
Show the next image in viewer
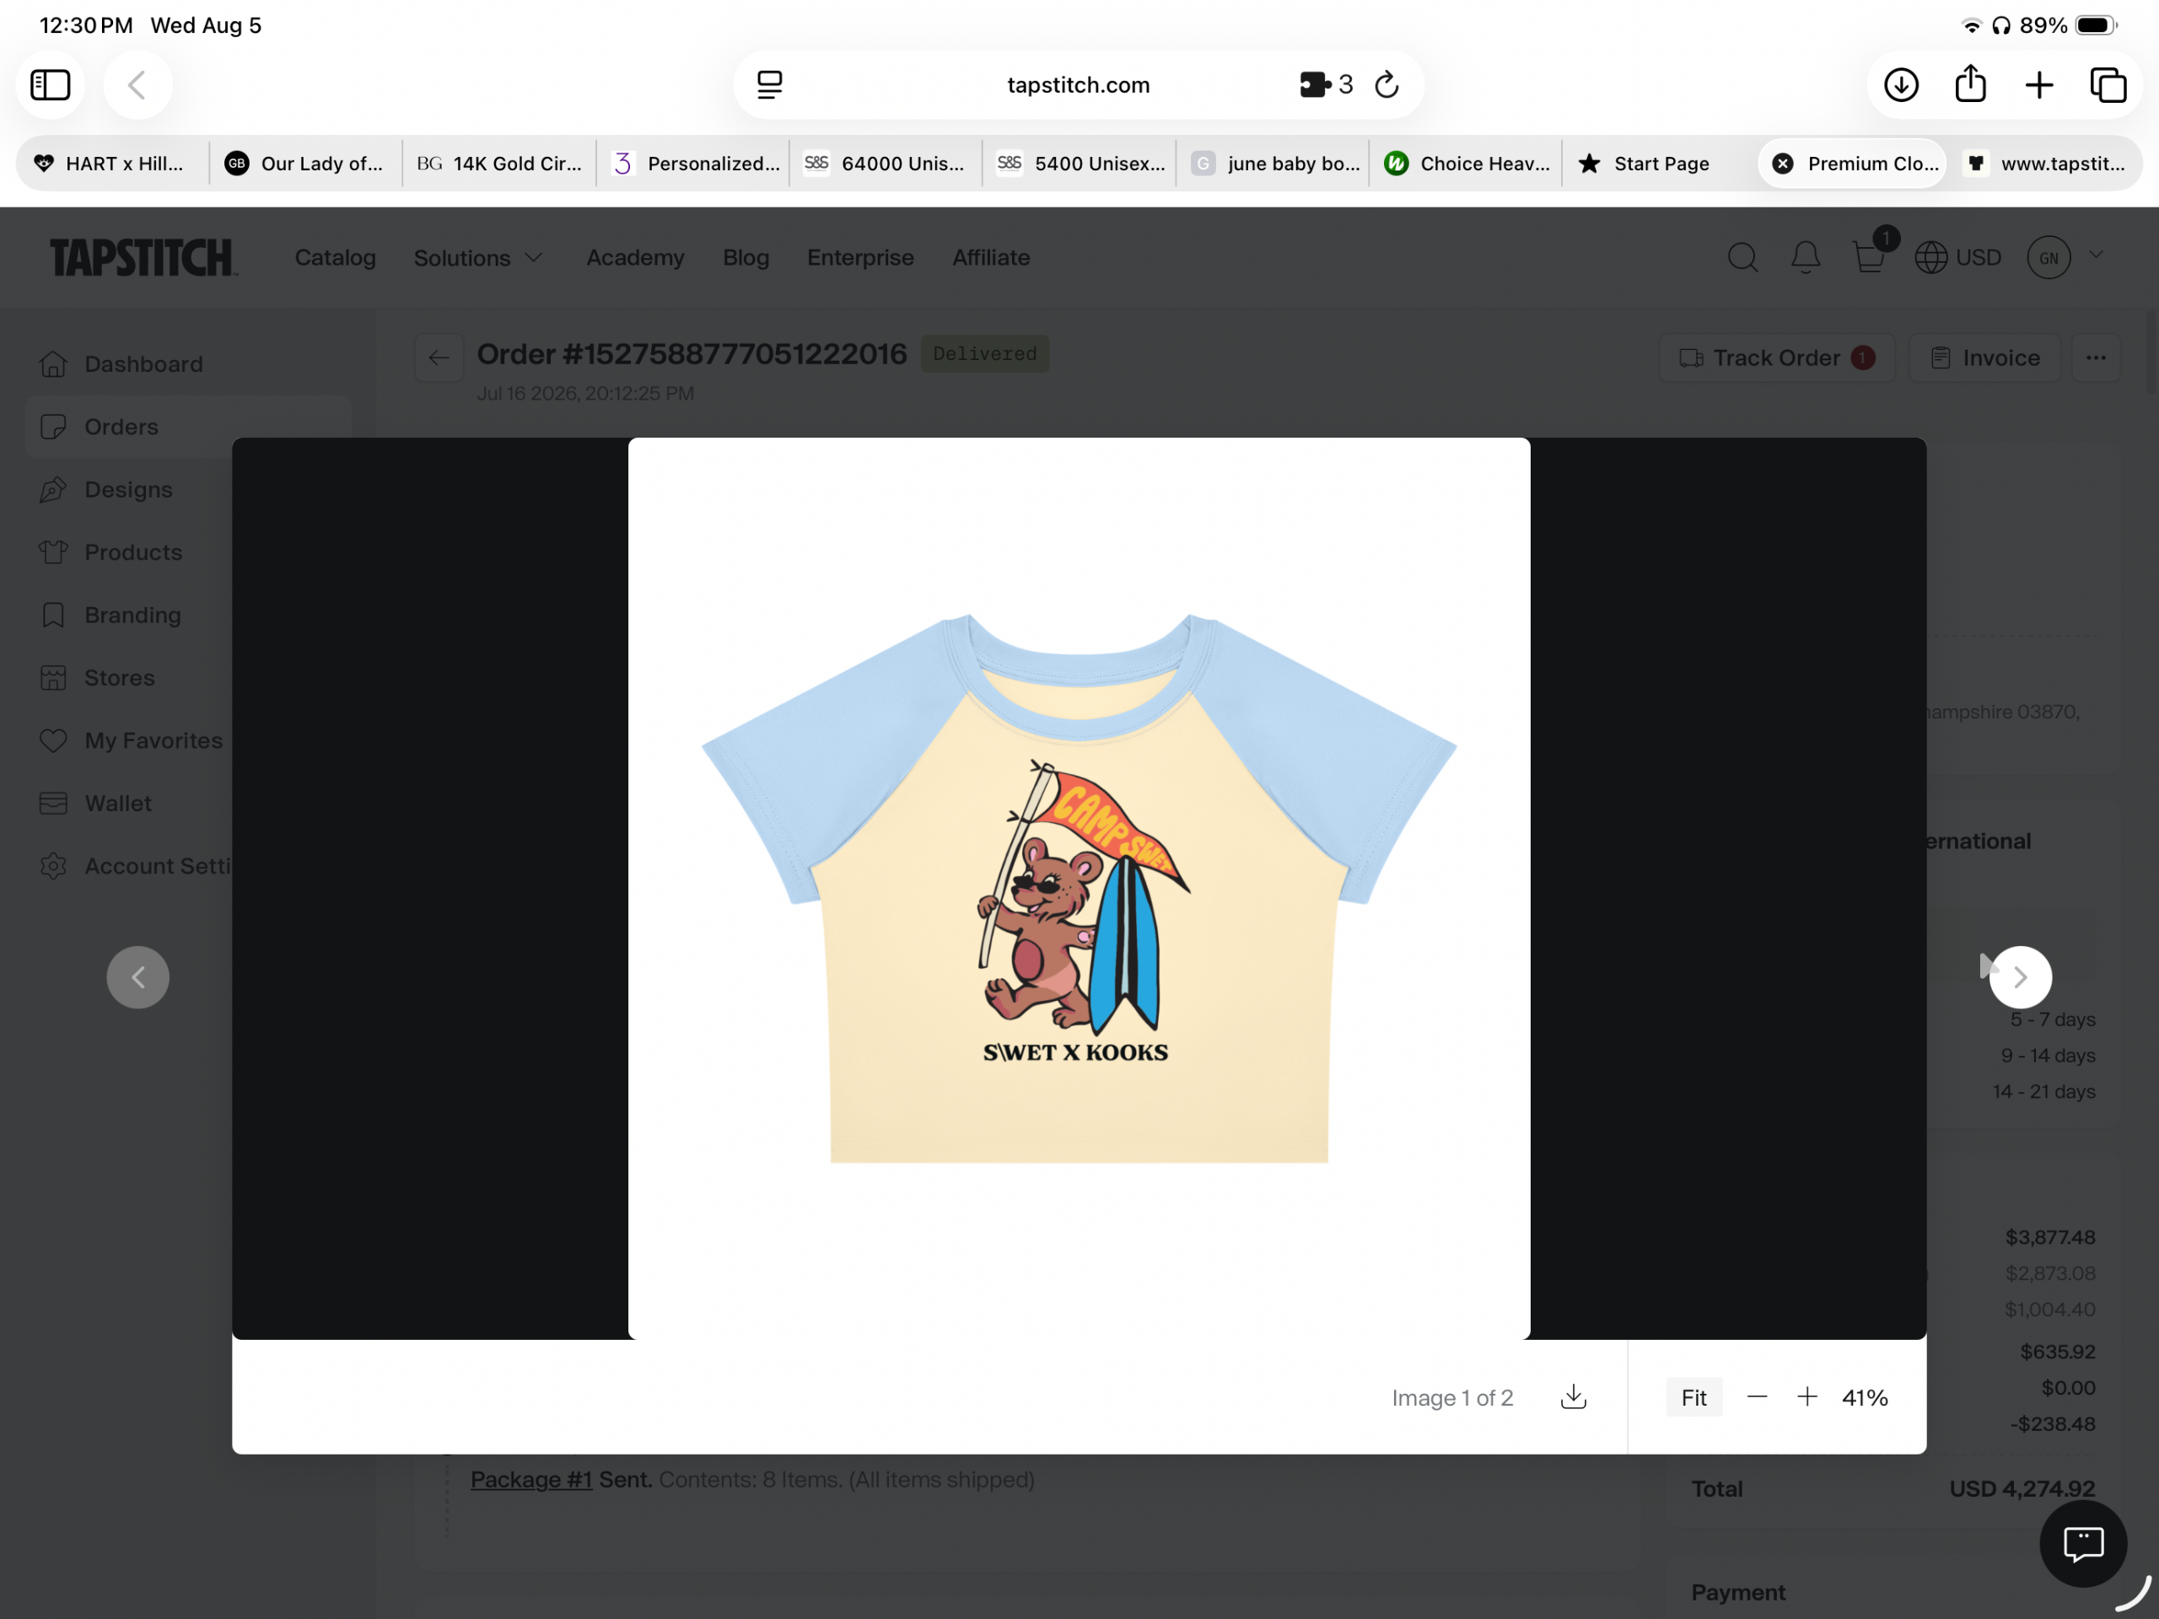click(2021, 976)
